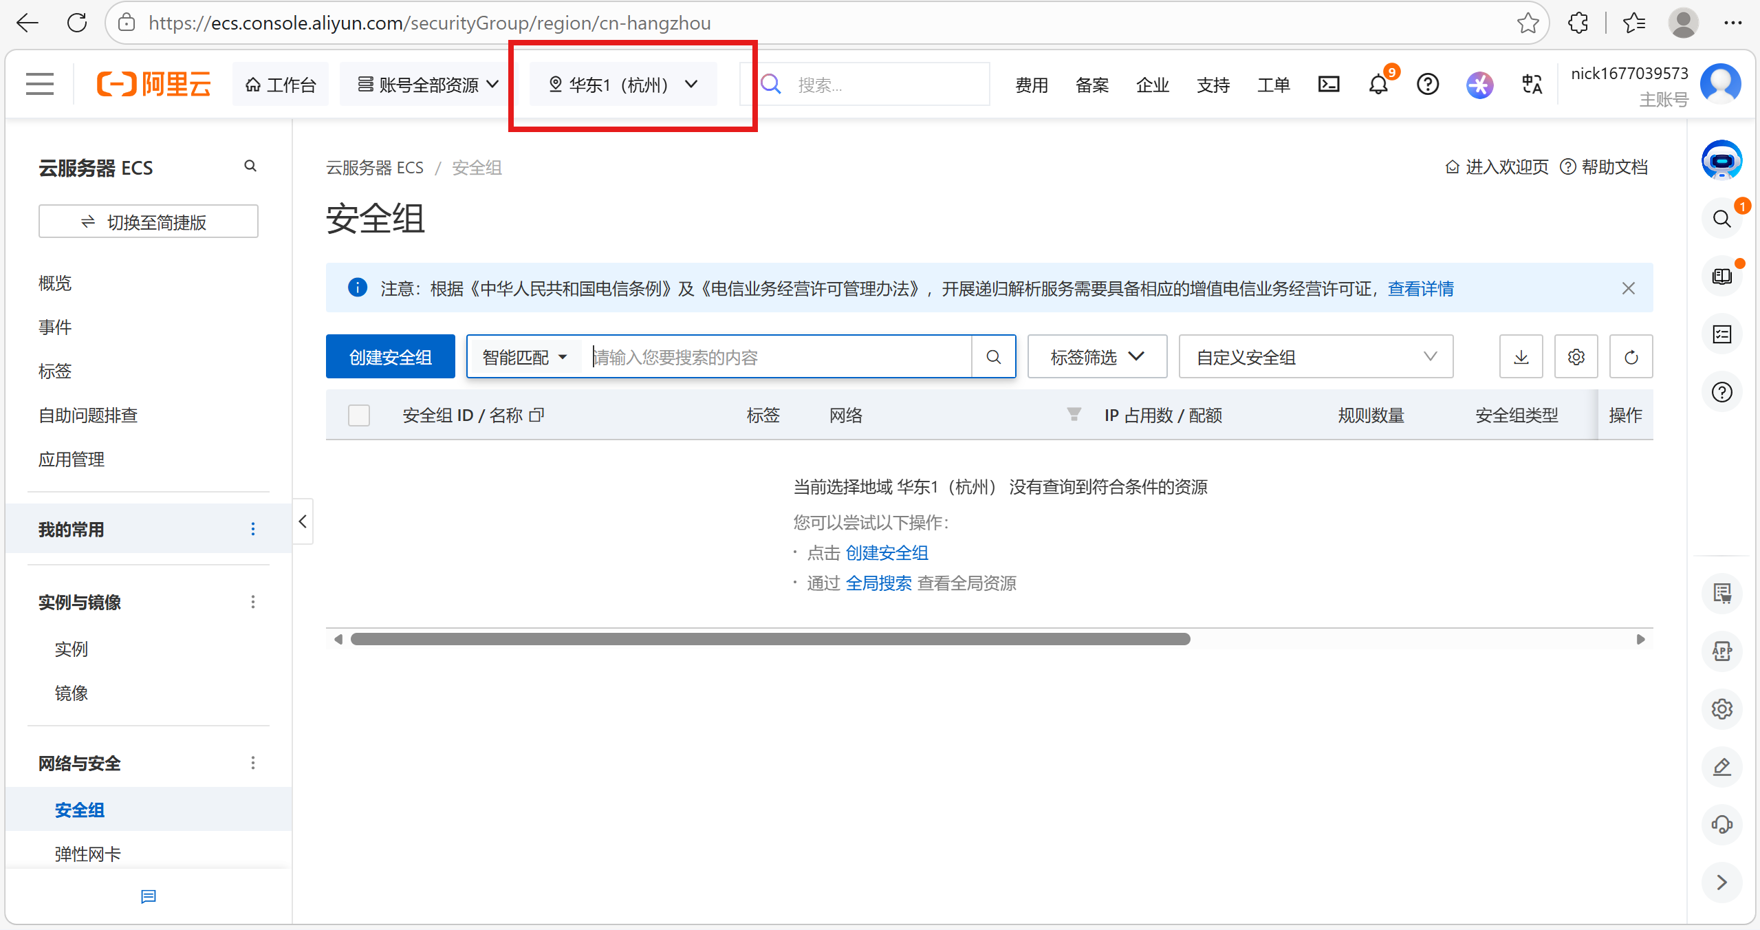The height and width of the screenshot is (930, 1760).
Task: Collapse the left sidebar panel
Action: pyautogui.click(x=303, y=521)
